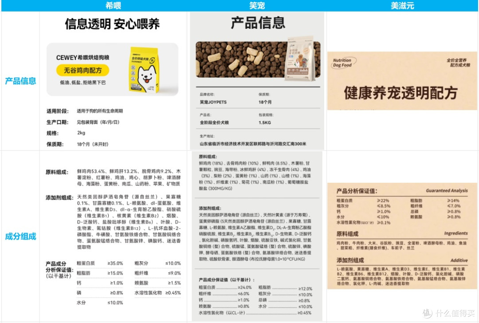Click the 笑宠 ingredient text starting "鲜鸡肉 (18%)"
Image resolution: width=479 pixels, height=323 pixels.
click(x=255, y=176)
